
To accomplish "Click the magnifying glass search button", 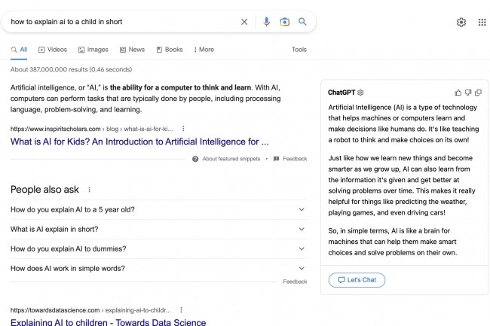I will click(302, 22).
